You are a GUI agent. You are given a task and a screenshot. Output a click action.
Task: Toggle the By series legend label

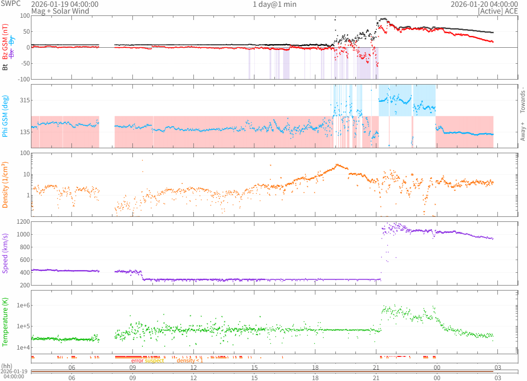coord(12,40)
